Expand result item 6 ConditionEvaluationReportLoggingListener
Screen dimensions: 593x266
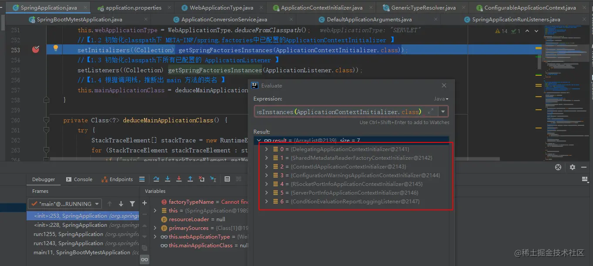(x=266, y=201)
